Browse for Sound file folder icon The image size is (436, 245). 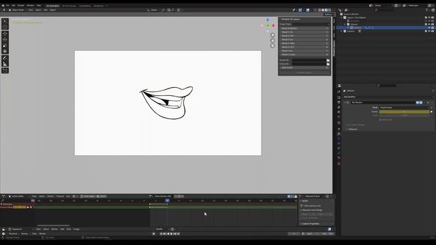328,61
